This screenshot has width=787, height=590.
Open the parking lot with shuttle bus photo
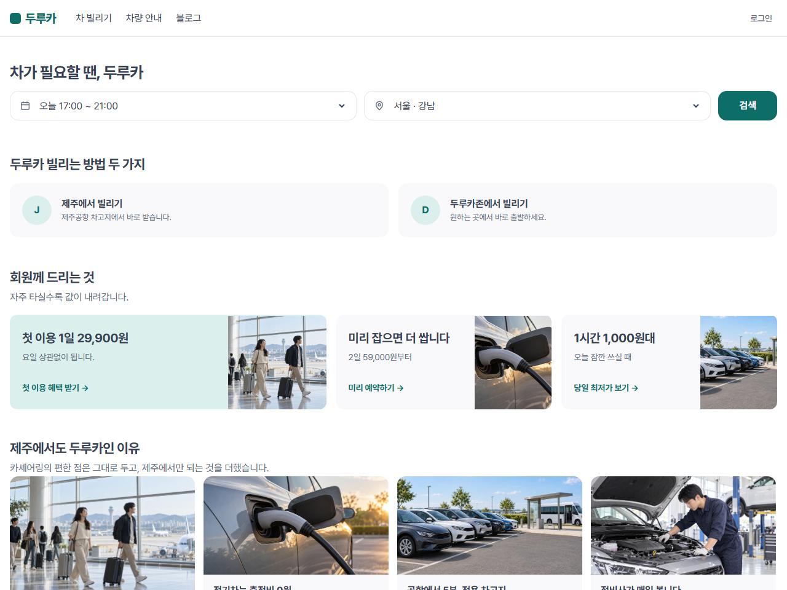click(489, 525)
